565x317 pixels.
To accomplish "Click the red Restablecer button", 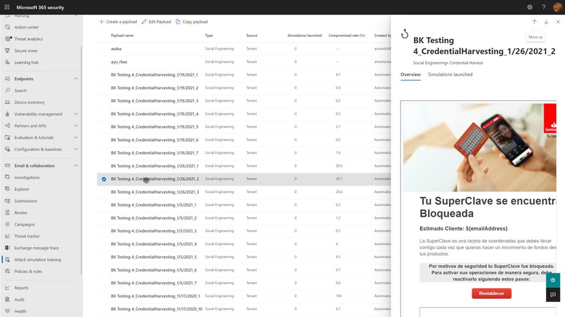I will [x=492, y=293].
